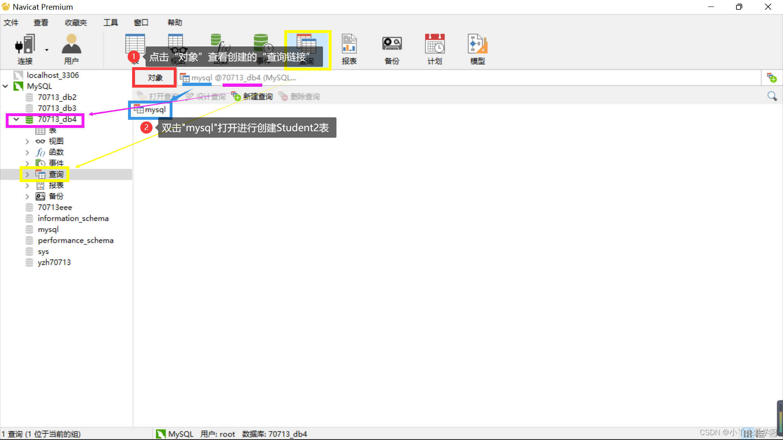Select database performance_schema
This screenshot has width=783, height=440.
tap(76, 240)
